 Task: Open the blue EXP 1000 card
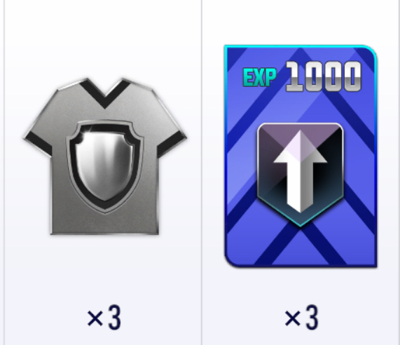pyautogui.click(x=301, y=156)
